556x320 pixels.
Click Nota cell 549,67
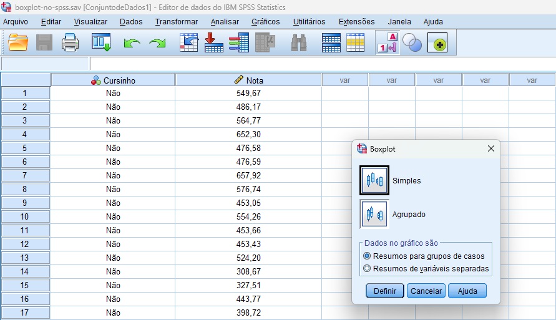tap(248, 93)
